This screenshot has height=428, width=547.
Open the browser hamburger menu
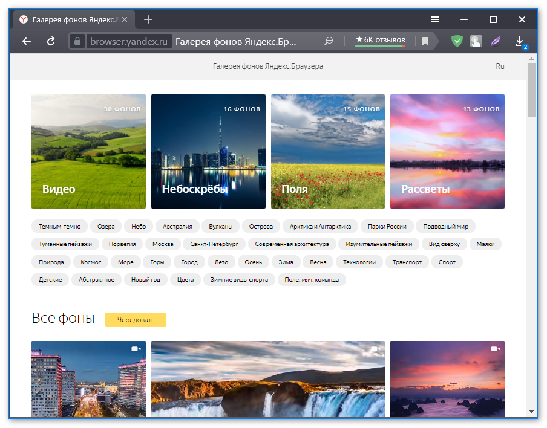click(435, 19)
